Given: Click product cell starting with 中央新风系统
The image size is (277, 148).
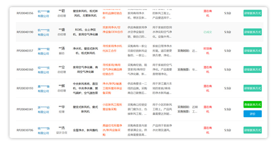Looking at the screenshot, I should [x=85, y=88].
